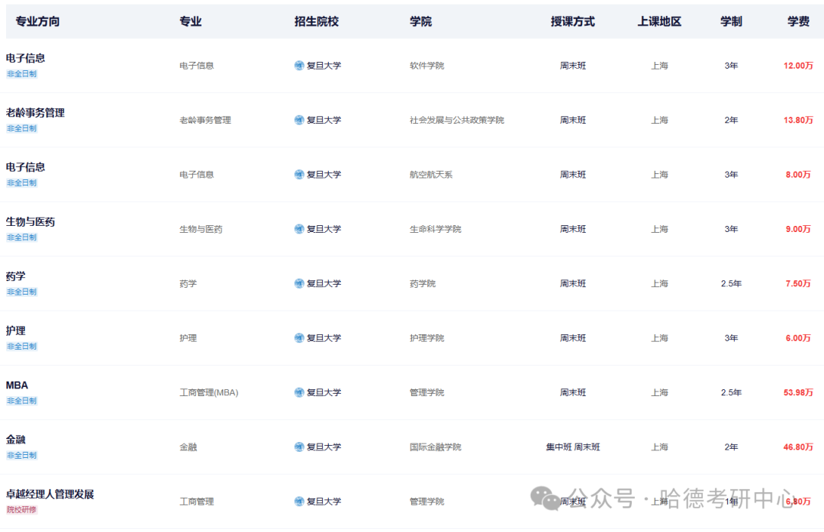This screenshot has width=824, height=532.
Task: Click the 非全日制 tag under 药学
Action: pos(21,292)
